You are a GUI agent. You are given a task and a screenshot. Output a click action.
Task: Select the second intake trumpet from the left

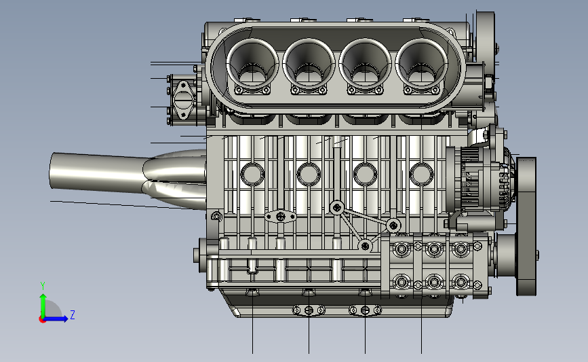[x=309, y=63]
